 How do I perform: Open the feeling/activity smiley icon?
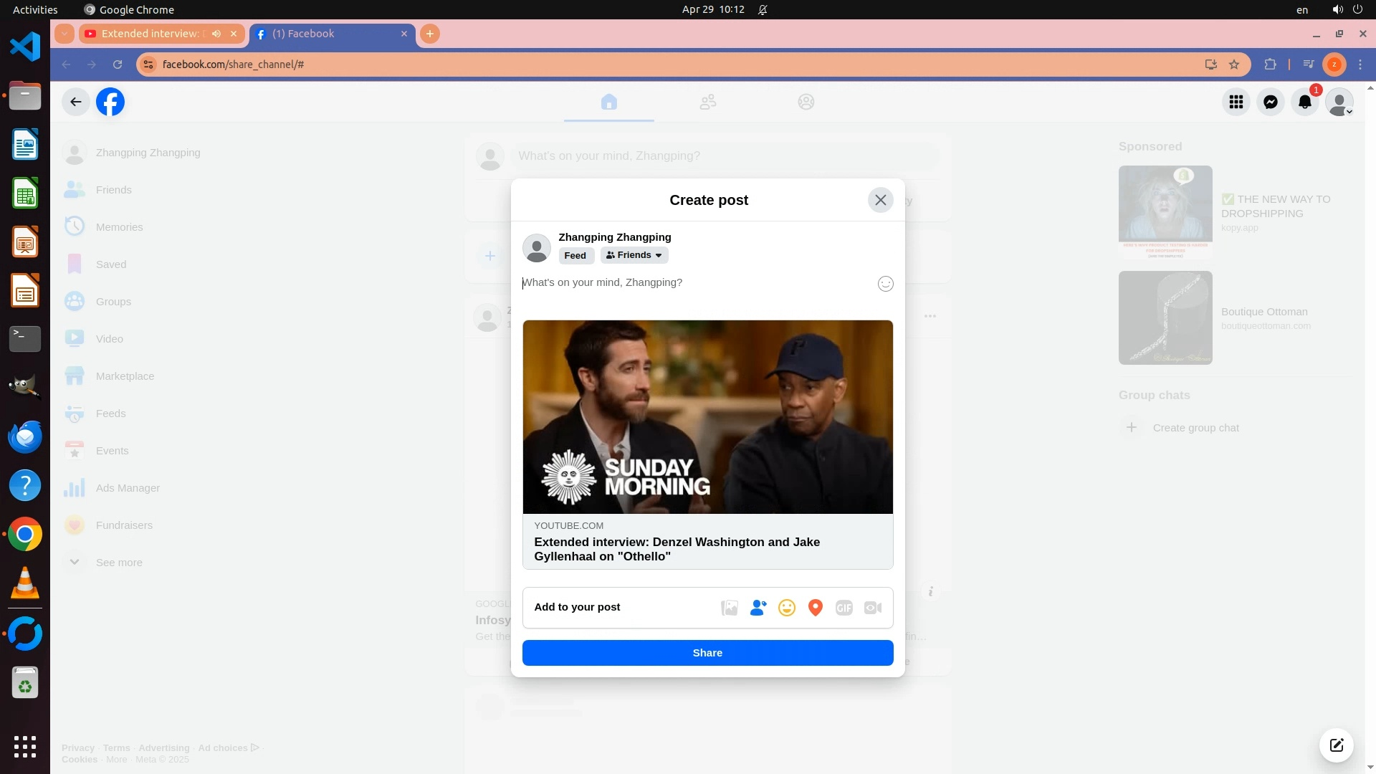click(x=786, y=608)
